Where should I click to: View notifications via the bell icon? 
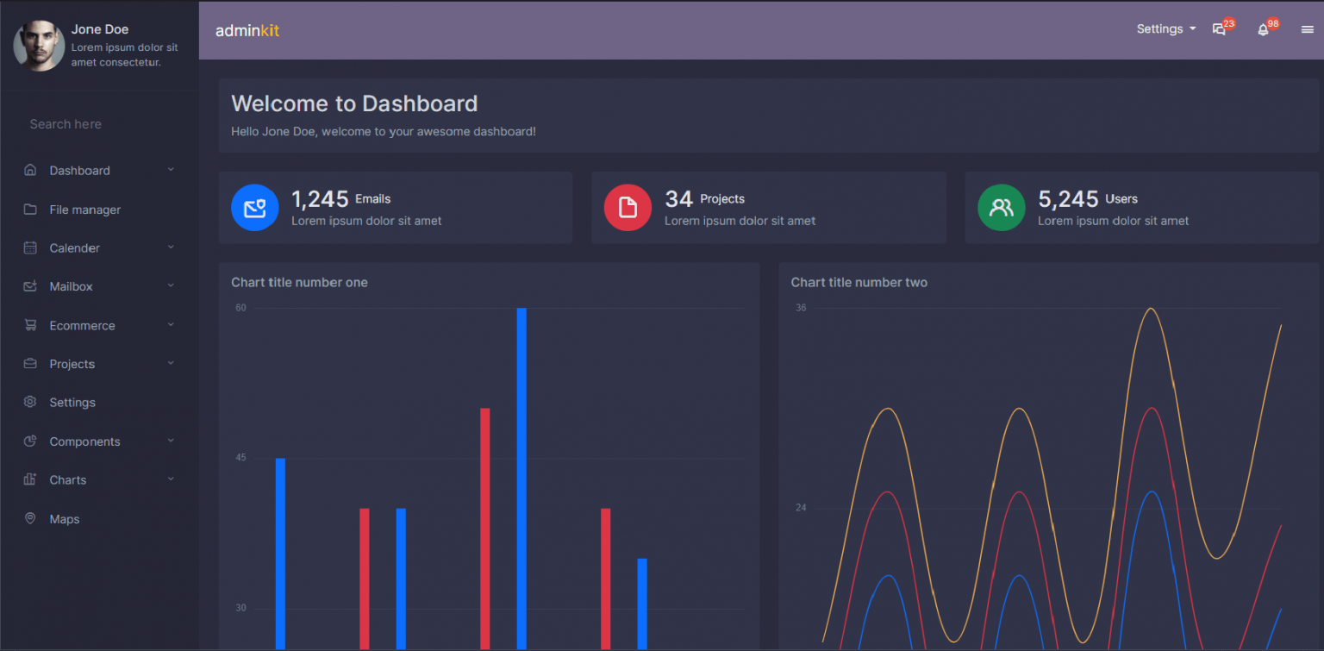1262,28
